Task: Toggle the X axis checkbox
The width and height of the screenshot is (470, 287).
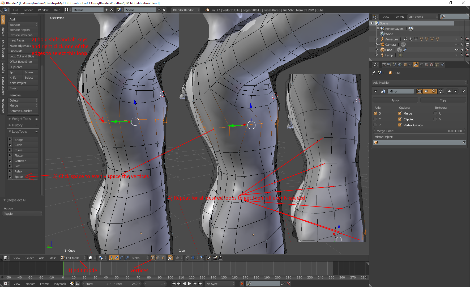Action: [375, 113]
